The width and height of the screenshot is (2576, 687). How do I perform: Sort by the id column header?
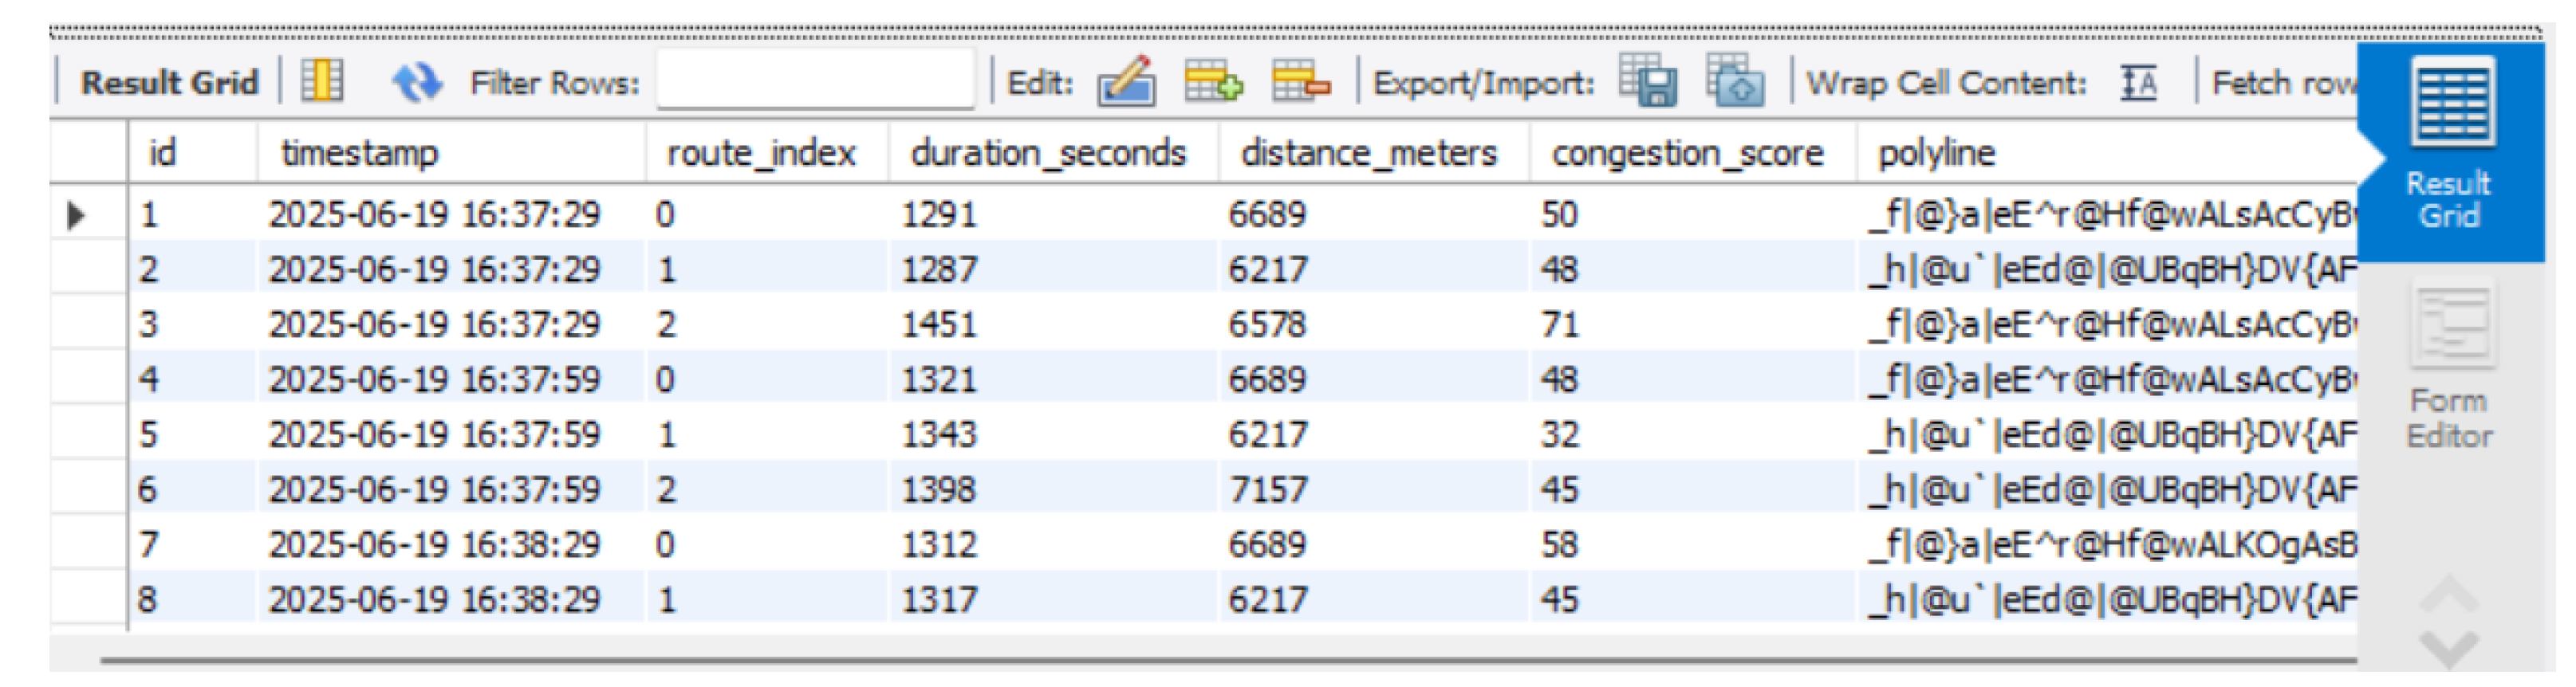click(x=192, y=153)
